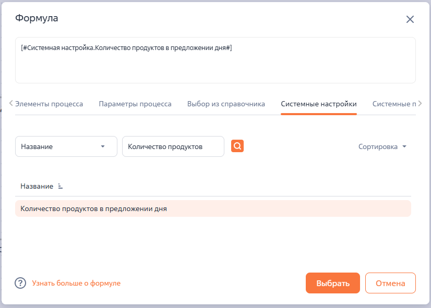
Task: Open the Выбор из справочника tab
Action: (225, 104)
